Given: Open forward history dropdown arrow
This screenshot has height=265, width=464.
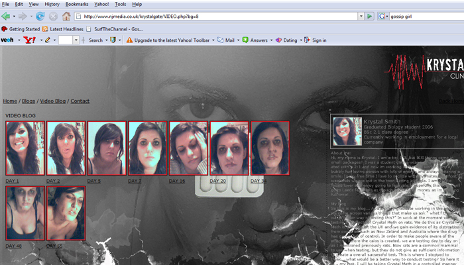Looking at the screenshot, I should tap(31, 17).
